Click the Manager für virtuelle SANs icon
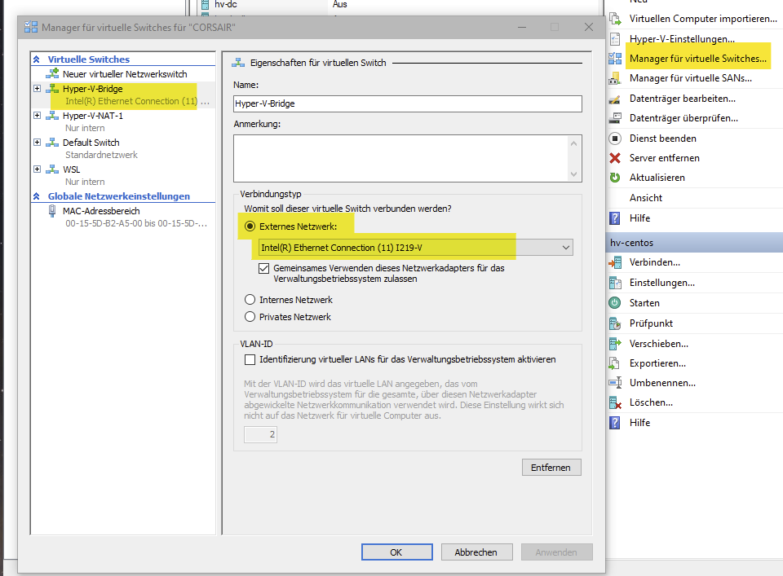 tap(615, 78)
